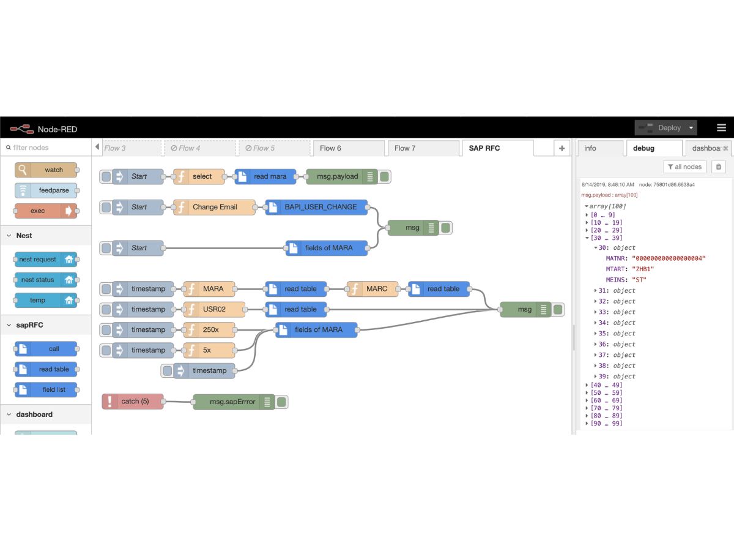734x551 pixels.
Task: Click the node: 75801d86.6838a4 debug link
Action: pos(667,184)
